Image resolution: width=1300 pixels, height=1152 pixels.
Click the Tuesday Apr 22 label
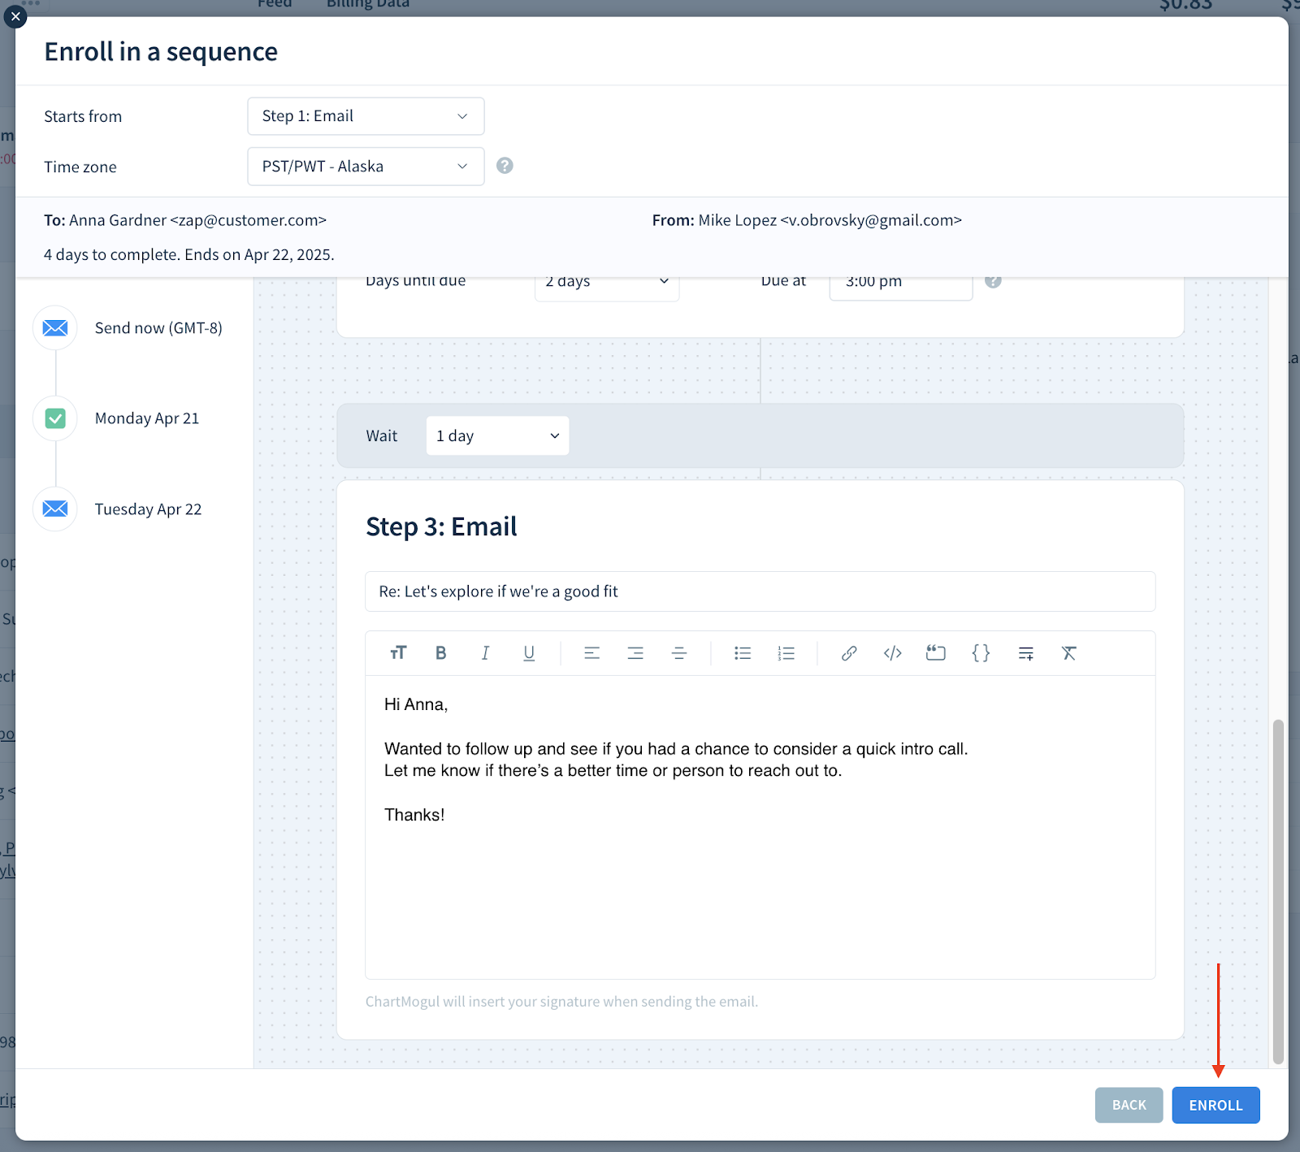pyautogui.click(x=148, y=509)
